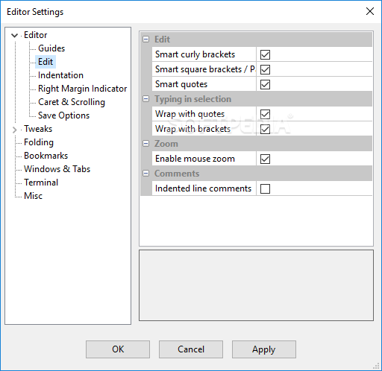Collapse the Comments property group
The width and height of the screenshot is (382, 371).
pos(146,174)
